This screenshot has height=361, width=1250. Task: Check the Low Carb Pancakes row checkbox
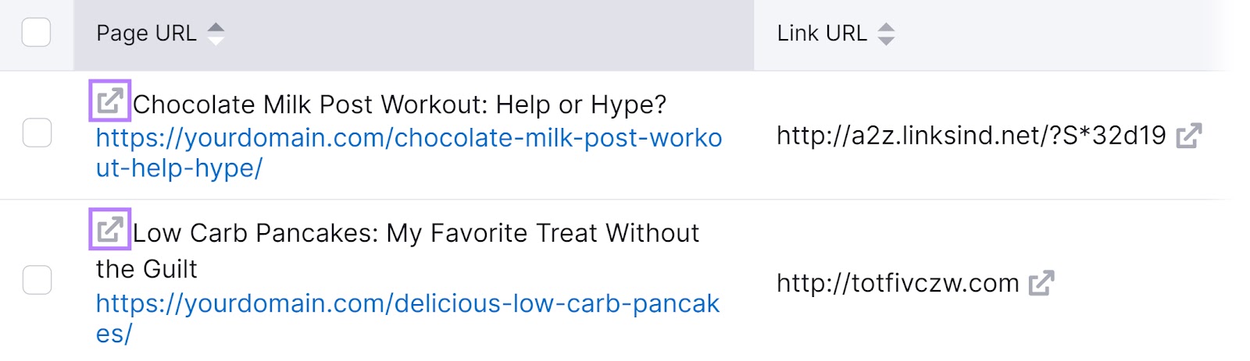coord(37,280)
